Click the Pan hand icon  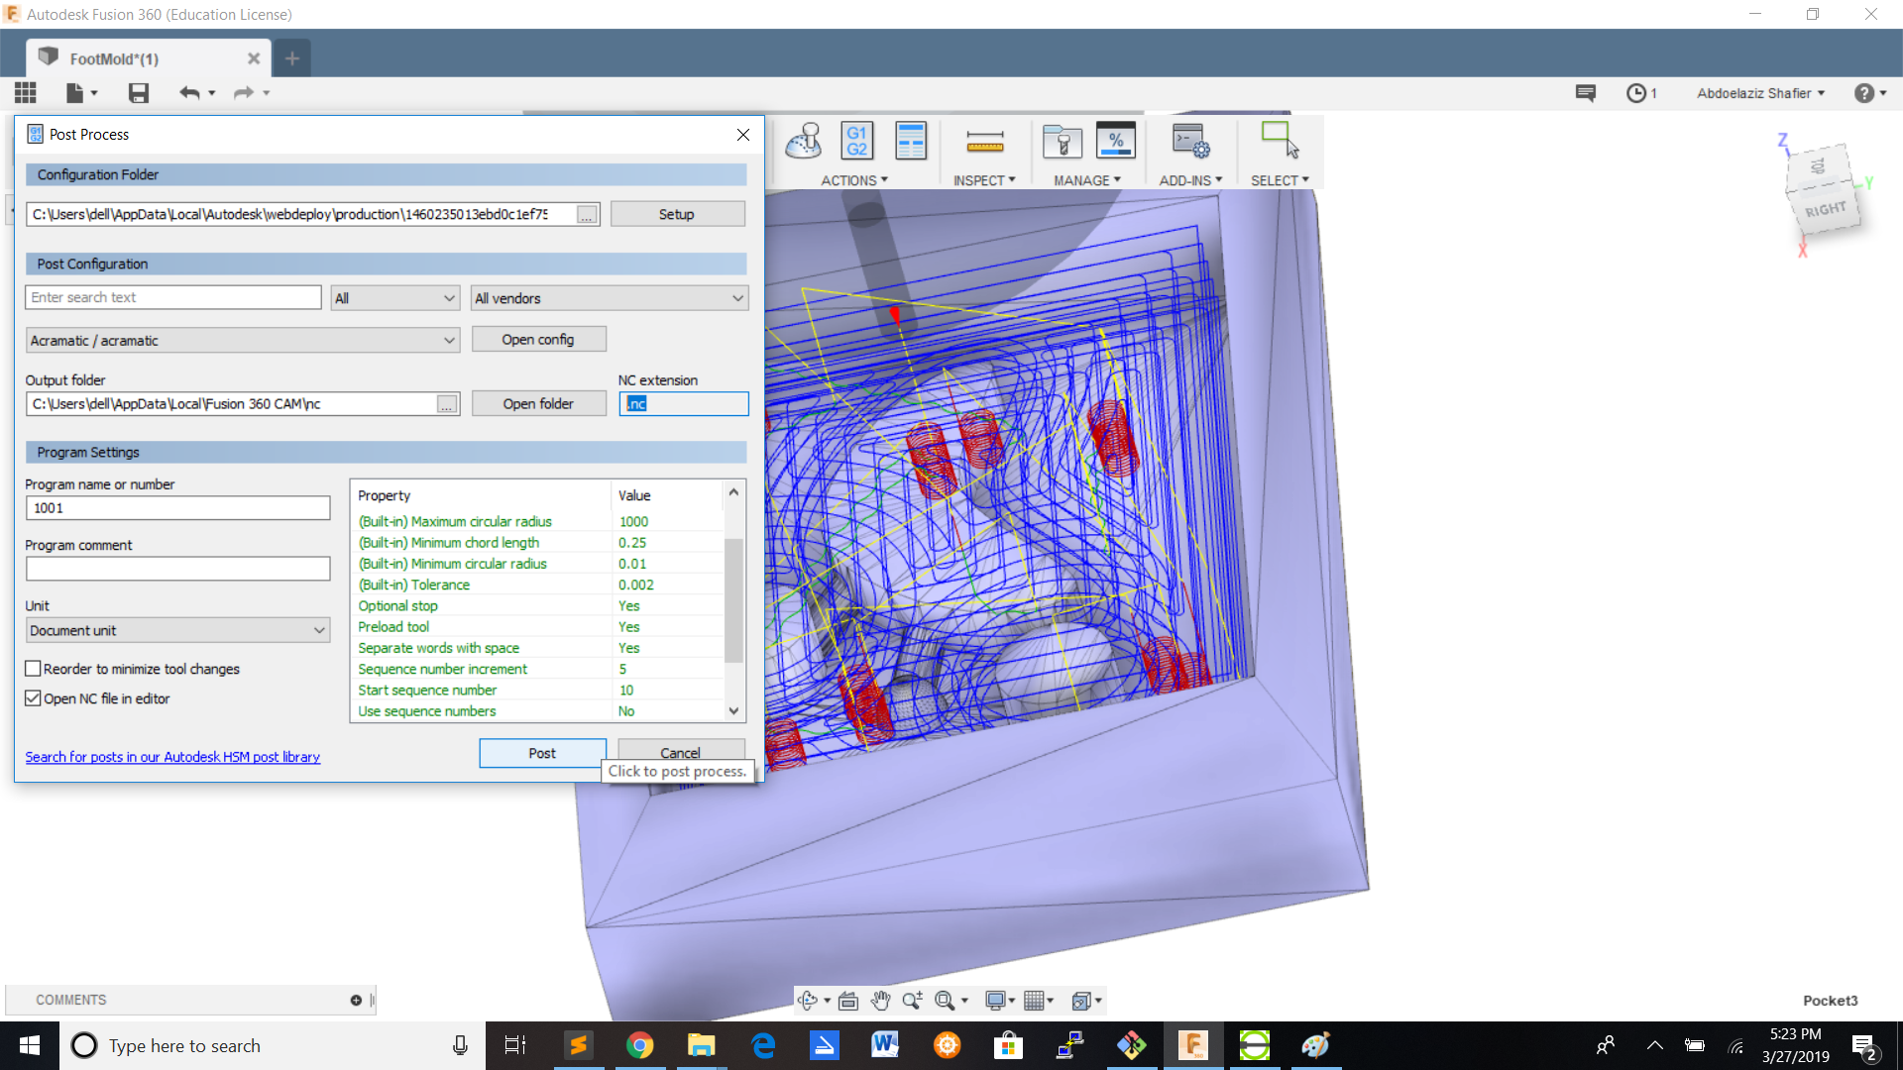click(x=880, y=1001)
